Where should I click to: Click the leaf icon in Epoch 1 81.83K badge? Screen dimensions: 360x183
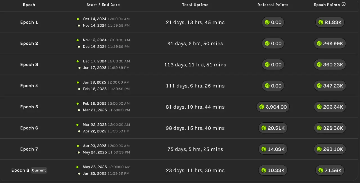[x=321, y=22]
